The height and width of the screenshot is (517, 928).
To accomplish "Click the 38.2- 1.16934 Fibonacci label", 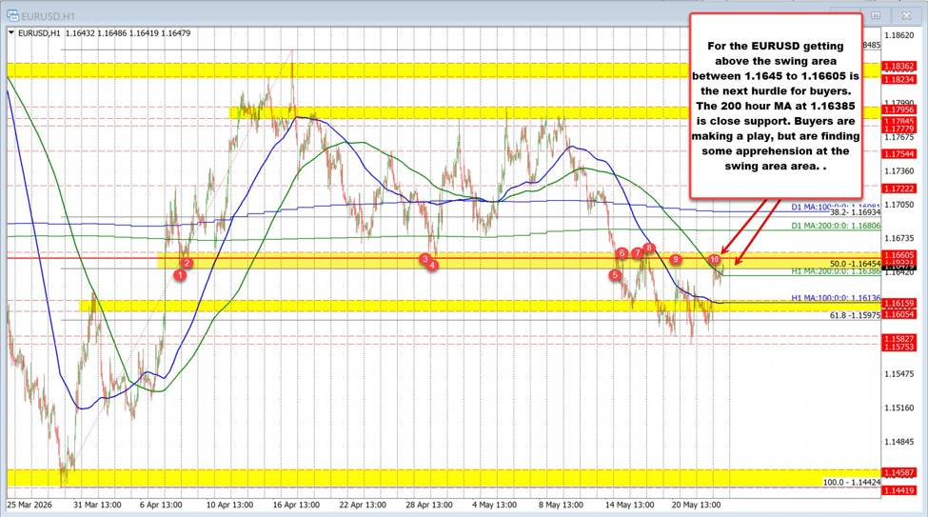I will (856, 212).
